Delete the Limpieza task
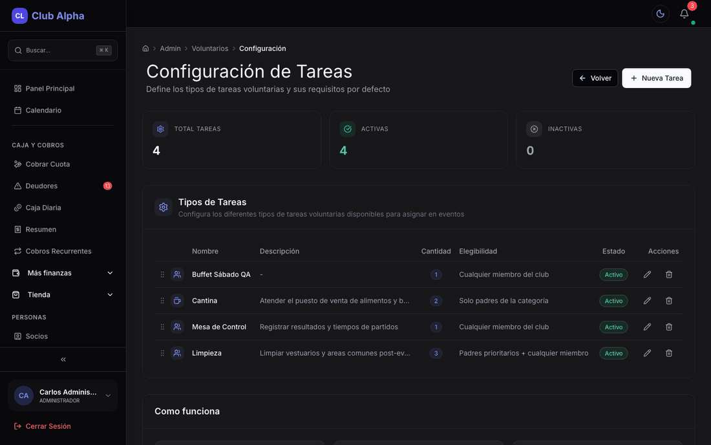711x445 pixels. tap(669, 353)
